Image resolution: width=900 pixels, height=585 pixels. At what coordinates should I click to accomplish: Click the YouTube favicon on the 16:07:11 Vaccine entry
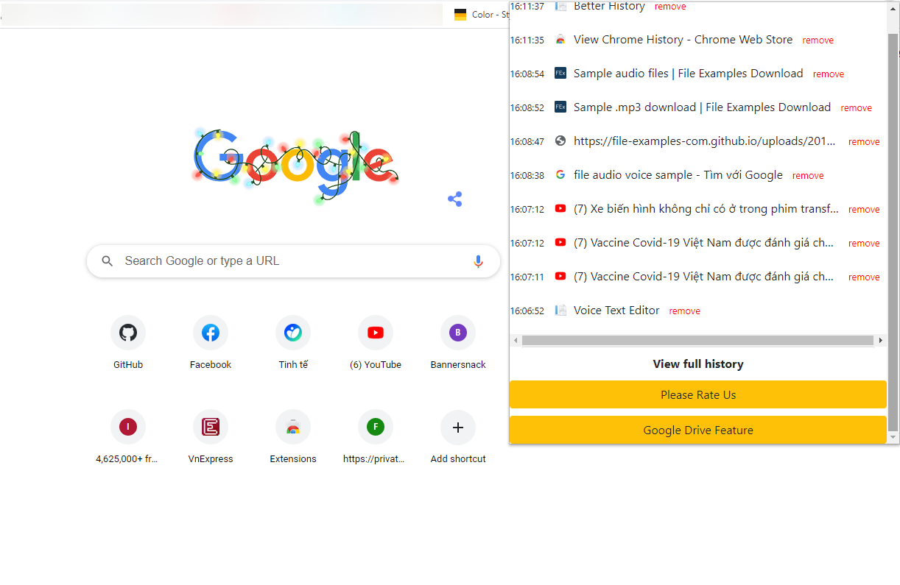pyautogui.click(x=560, y=277)
